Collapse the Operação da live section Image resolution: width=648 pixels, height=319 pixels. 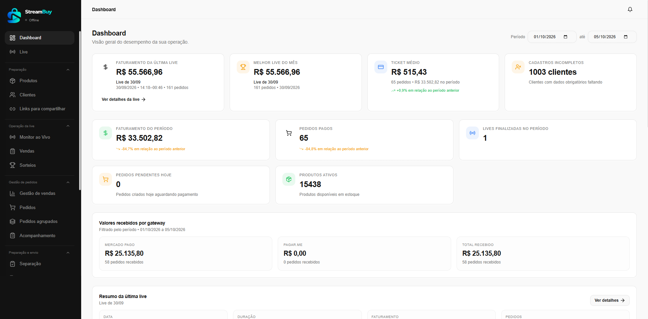tap(68, 126)
